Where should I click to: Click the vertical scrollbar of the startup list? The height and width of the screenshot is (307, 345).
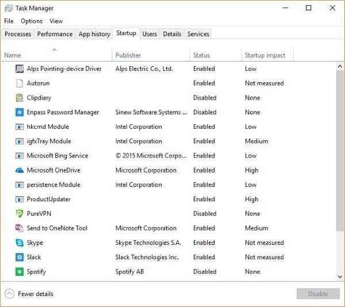(x=339, y=172)
